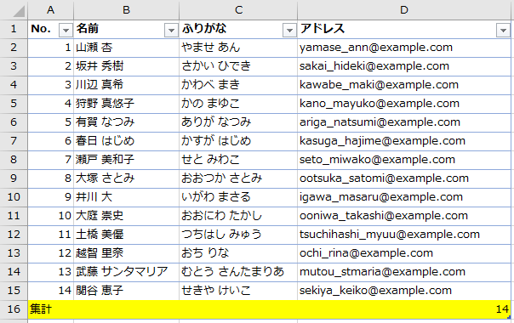Viewport: 514px width, 323px height.
Task: Select address kasuga_hajime@example.com
Action: pyautogui.click(x=404, y=141)
